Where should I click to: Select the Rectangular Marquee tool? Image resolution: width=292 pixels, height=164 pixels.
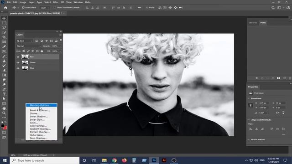tap(4, 23)
